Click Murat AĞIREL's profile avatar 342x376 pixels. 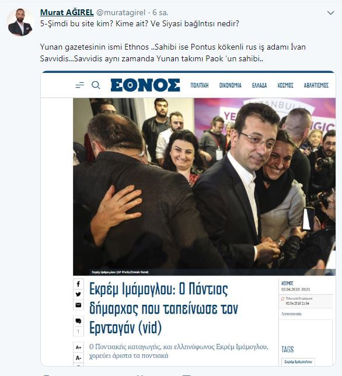20,22
